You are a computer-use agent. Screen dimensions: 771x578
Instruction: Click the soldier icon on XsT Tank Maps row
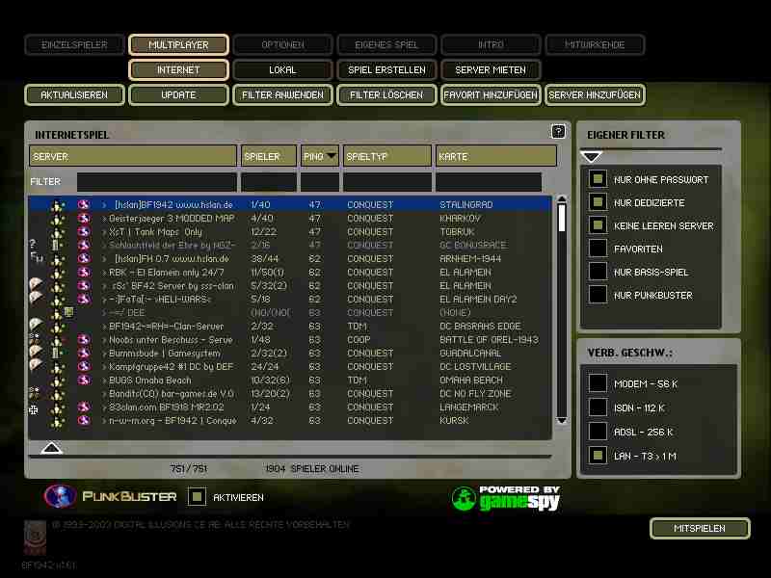(58, 232)
